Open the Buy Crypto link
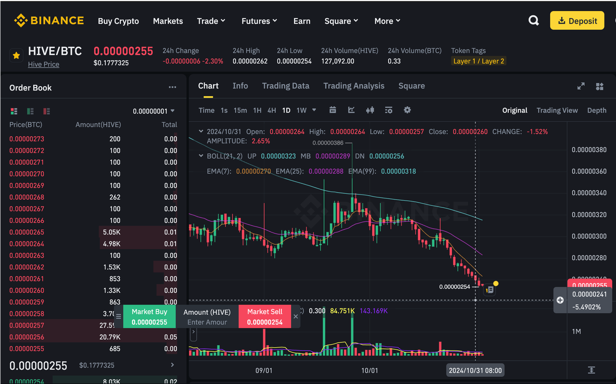The height and width of the screenshot is (384, 616). pyautogui.click(x=118, y=21)
